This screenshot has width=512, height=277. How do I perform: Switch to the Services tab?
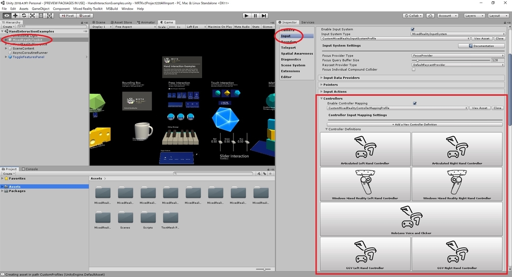[x=308, y=22]
